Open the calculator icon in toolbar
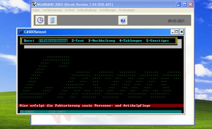The width and height of the screenshot is (212, 129). [52, 20]
